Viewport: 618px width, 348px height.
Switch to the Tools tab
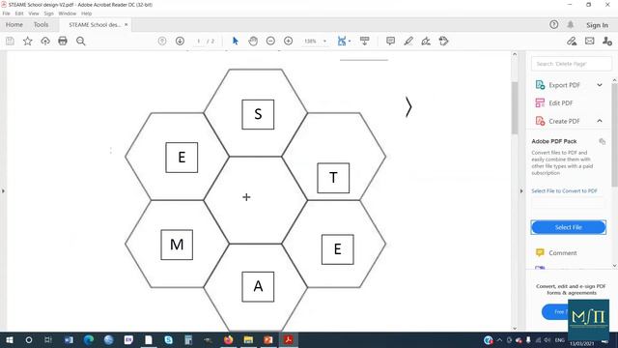(x=41, y=24)
